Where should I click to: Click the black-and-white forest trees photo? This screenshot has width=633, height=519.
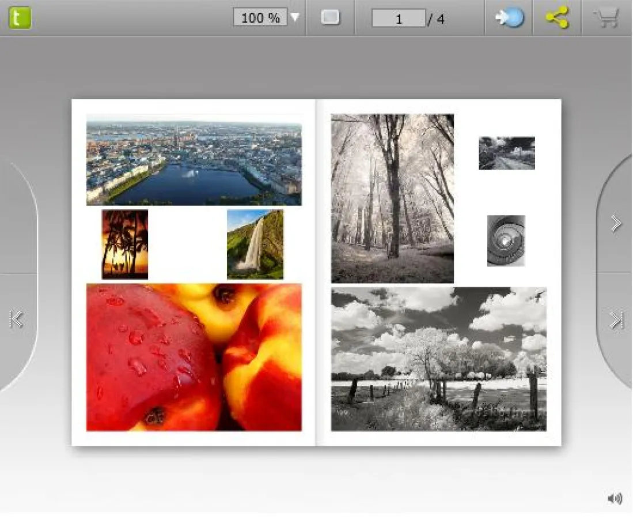coord(392,198)
